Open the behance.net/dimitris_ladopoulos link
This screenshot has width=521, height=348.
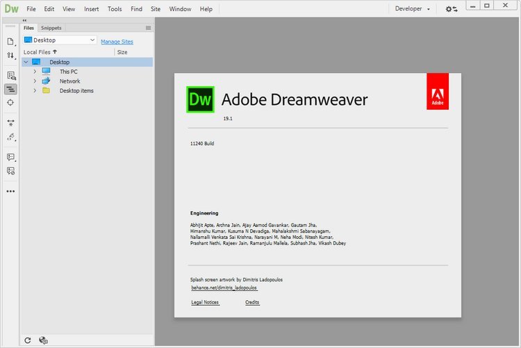(224, 288)
